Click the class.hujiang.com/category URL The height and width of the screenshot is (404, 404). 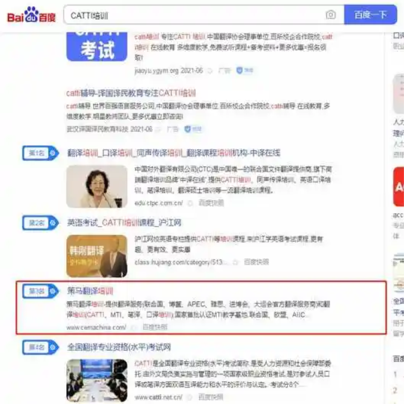[181, 262]
